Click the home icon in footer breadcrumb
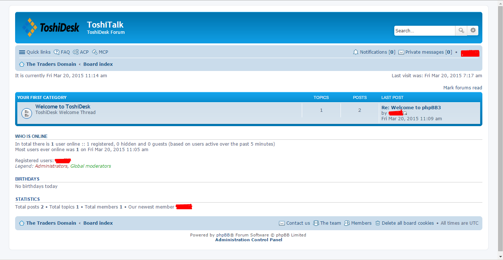503x260 pixels. tap(22, 223)
